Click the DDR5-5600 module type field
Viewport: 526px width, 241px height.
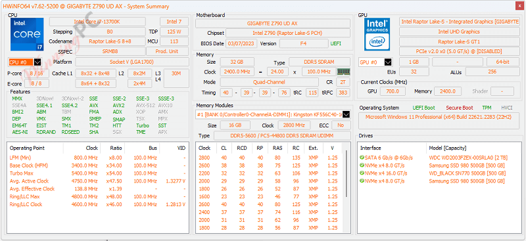click(283, 136)
